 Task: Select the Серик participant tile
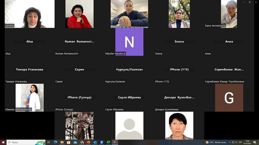pos(80,70)
